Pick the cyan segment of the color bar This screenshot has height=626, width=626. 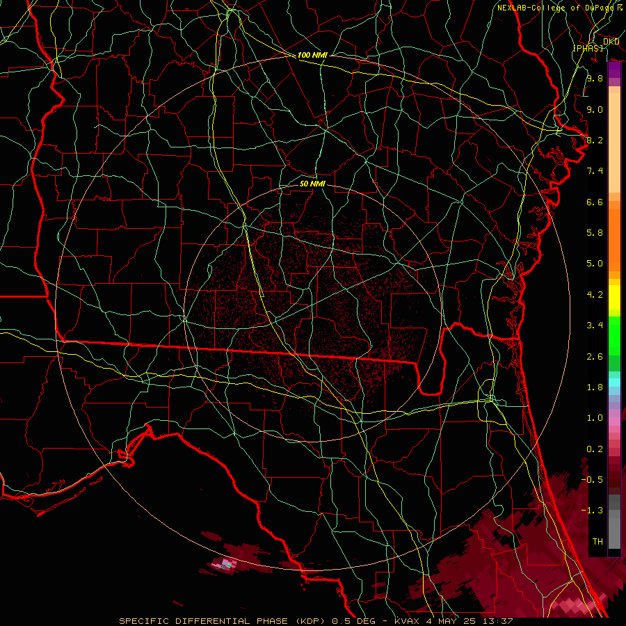(614, 383)
